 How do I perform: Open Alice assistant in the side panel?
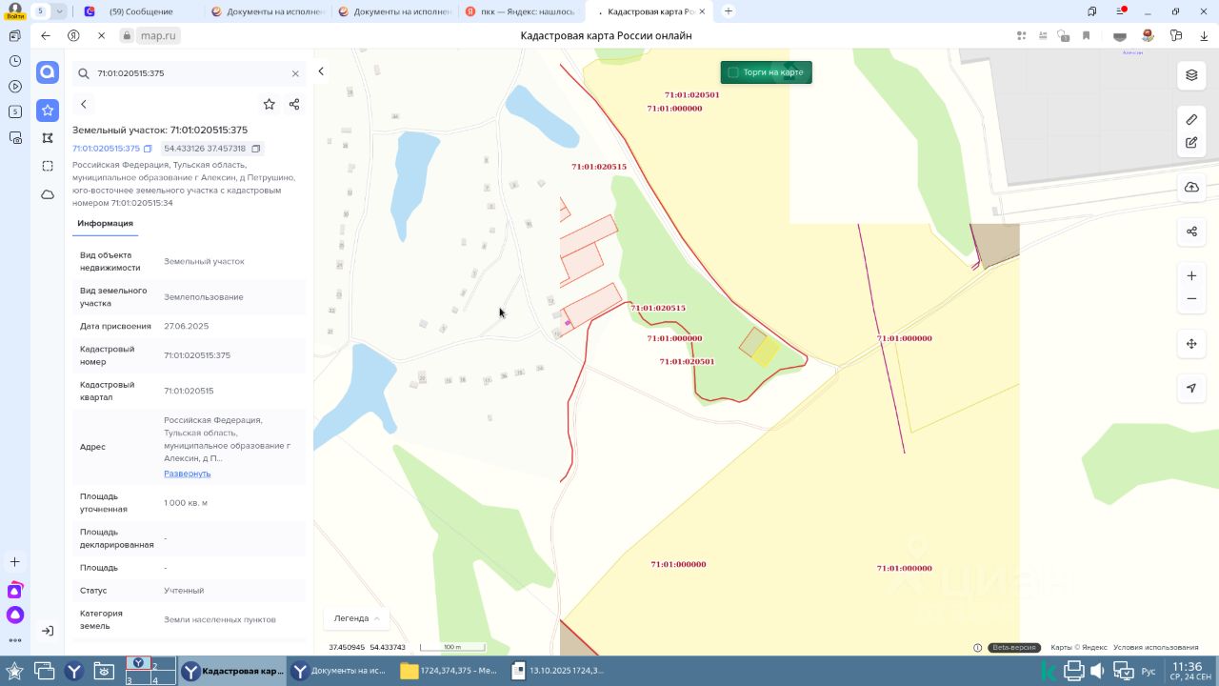click(x=15, y=615)
